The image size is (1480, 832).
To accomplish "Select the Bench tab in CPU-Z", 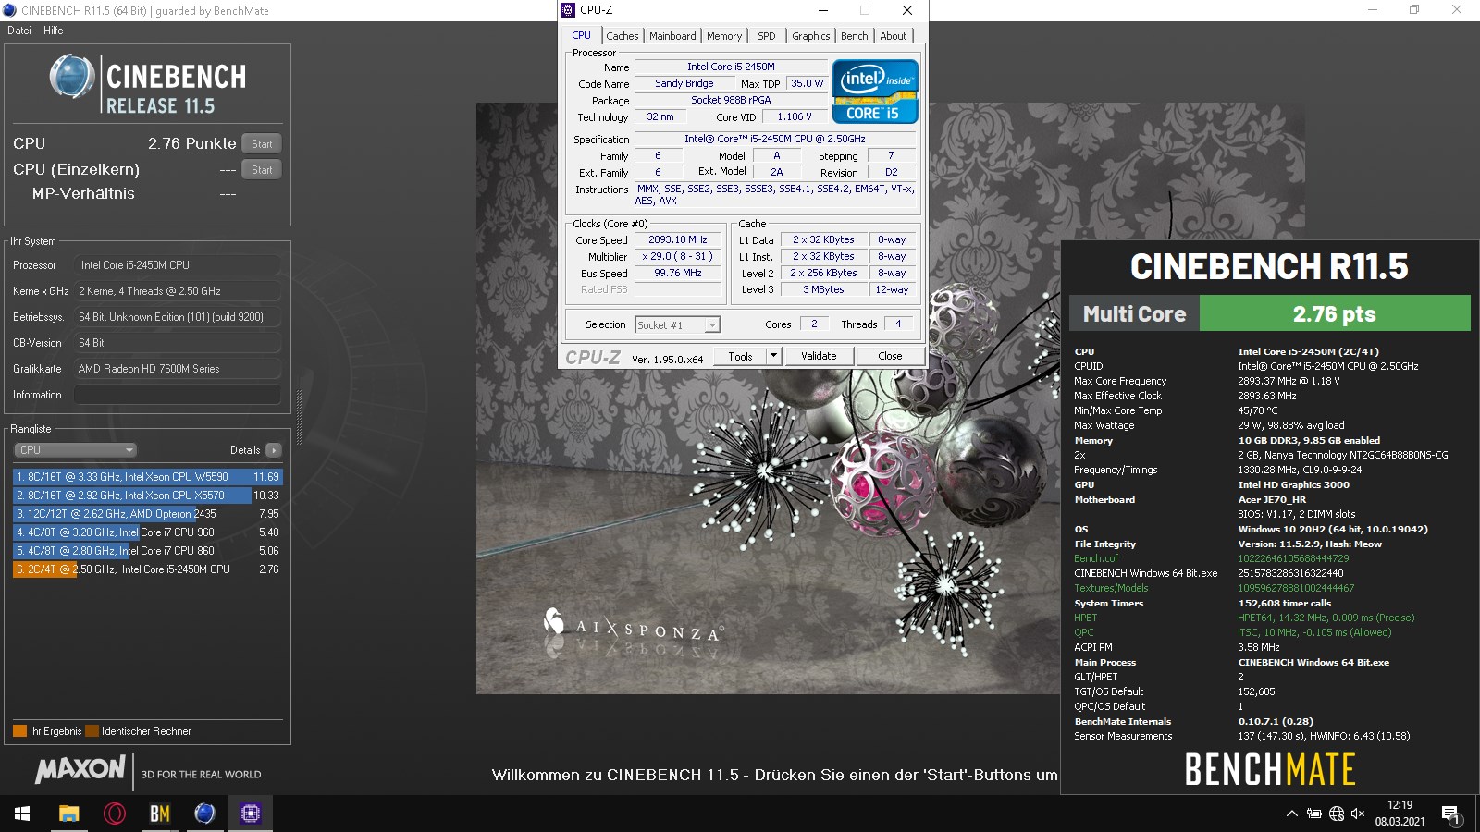I will (854, 36).
